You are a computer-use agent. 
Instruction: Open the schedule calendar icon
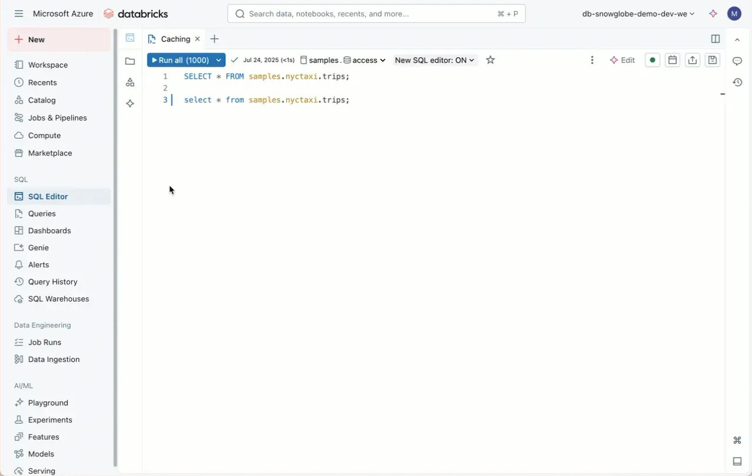[x=673, y=60]
